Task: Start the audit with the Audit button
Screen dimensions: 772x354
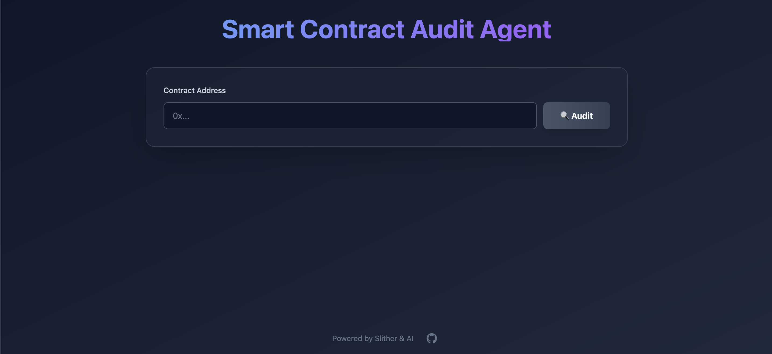Action: click(x=576, y=116)
